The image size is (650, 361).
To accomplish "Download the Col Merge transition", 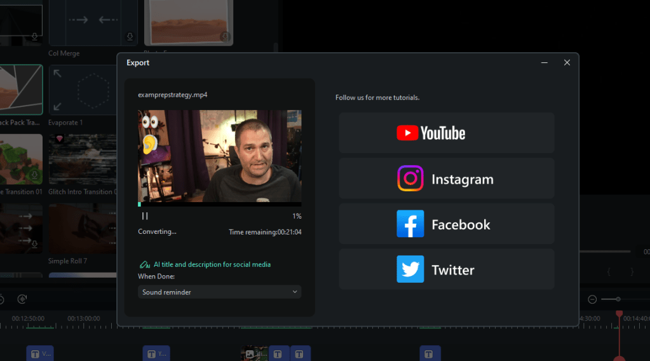I will point(130,36).
